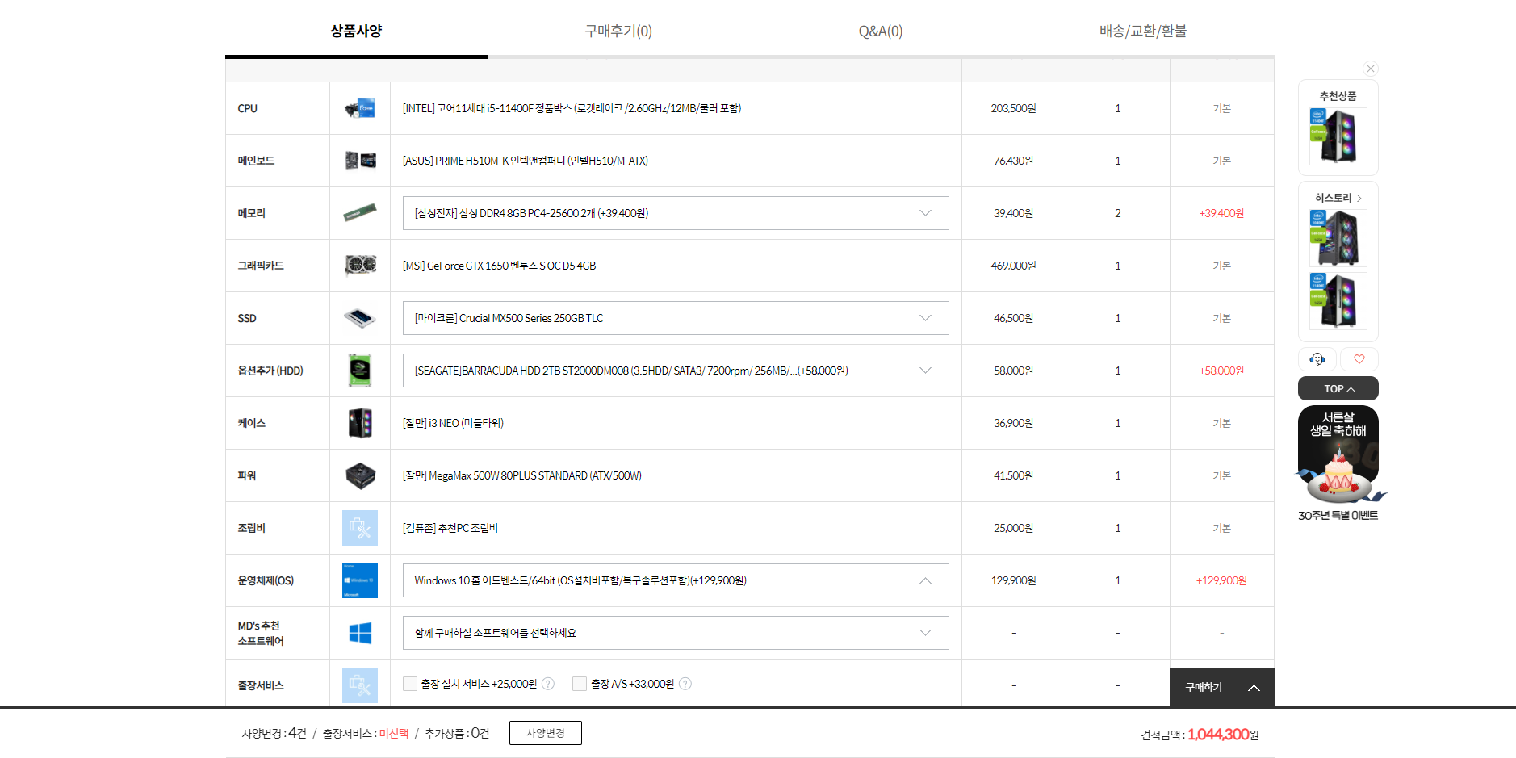
Task: Collapse the Windows 10 OS dropdown
Action: click(x=676, y=580)
